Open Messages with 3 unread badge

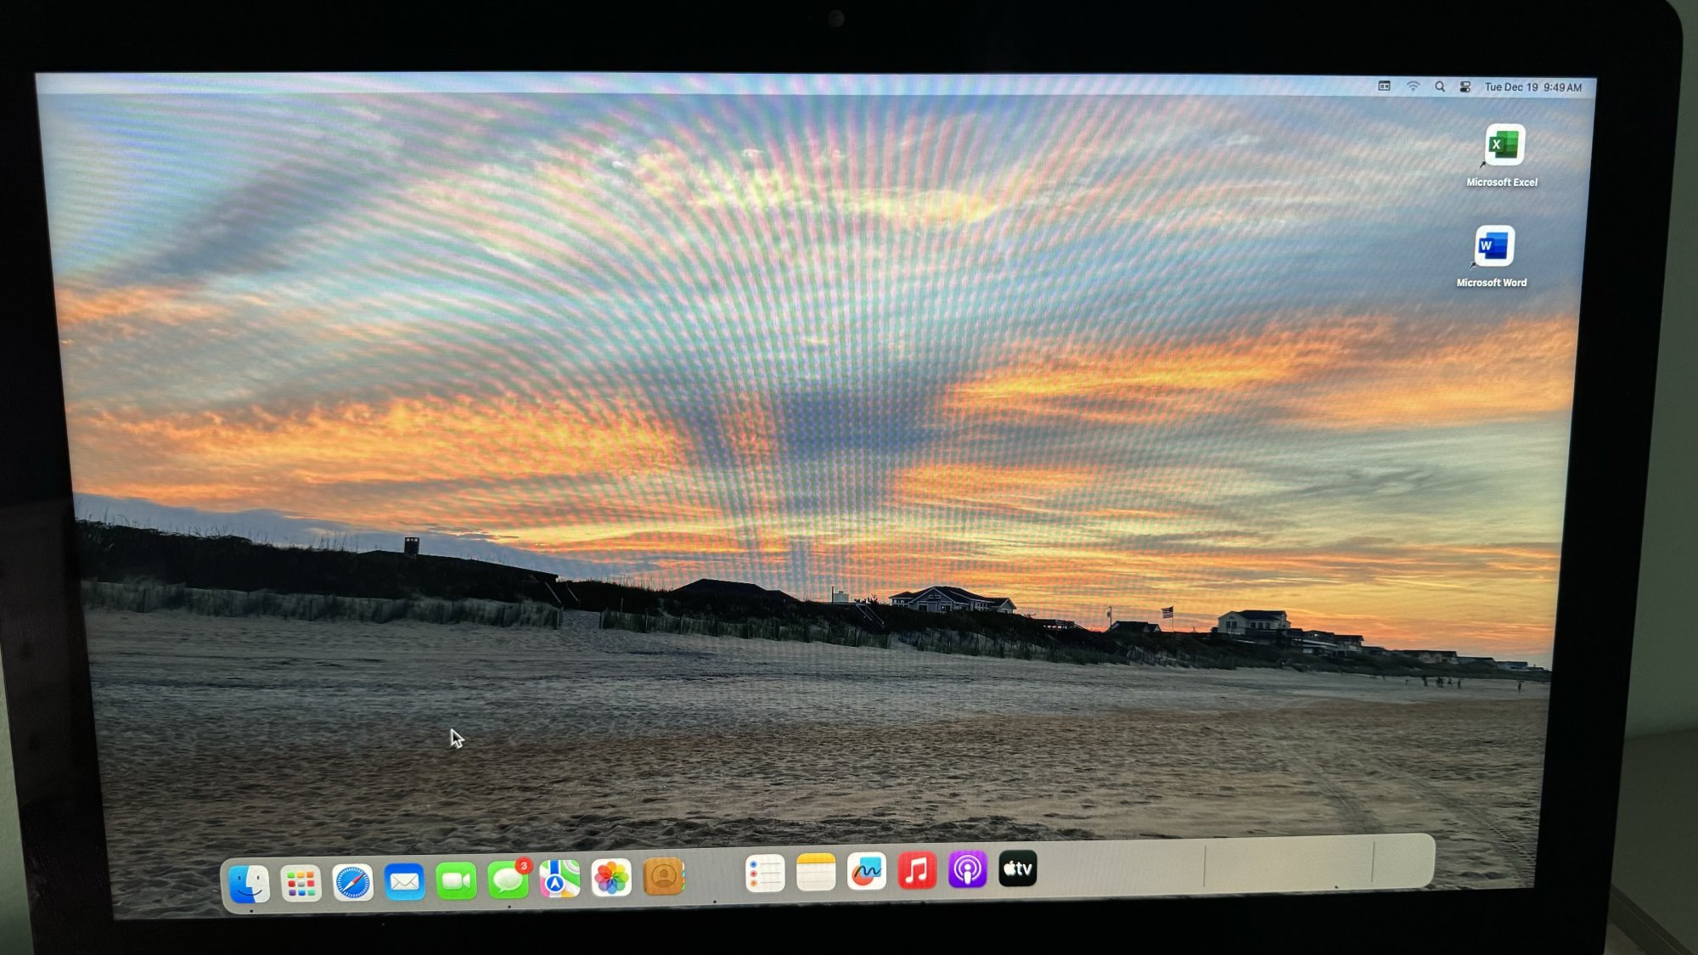[508, 880]
